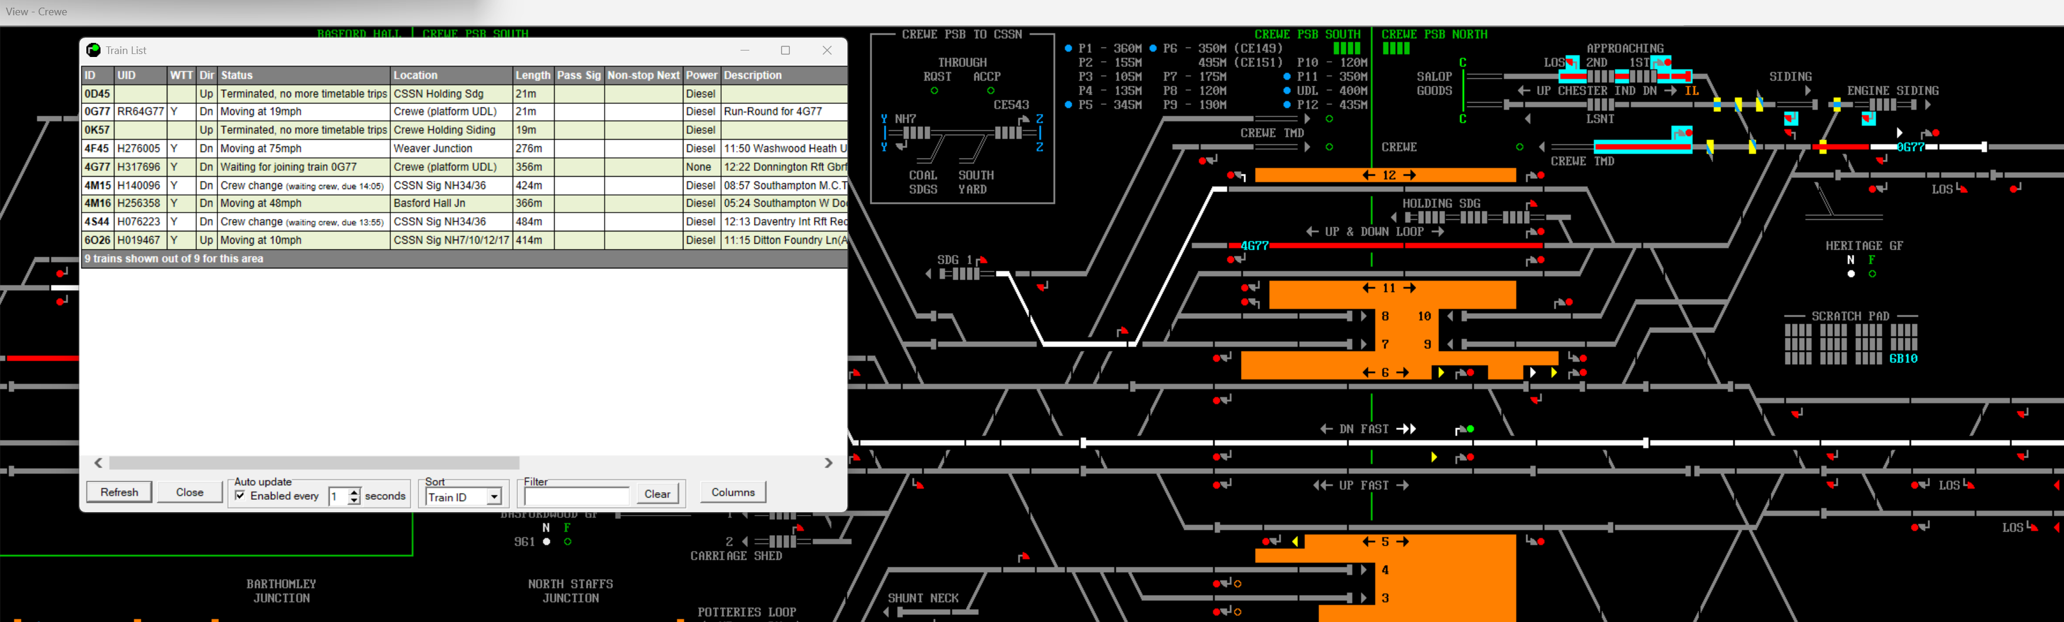Click the SDG 1 red shunt signal
2064x622 pixels.
pyautogui.click(x=982, y=260)
